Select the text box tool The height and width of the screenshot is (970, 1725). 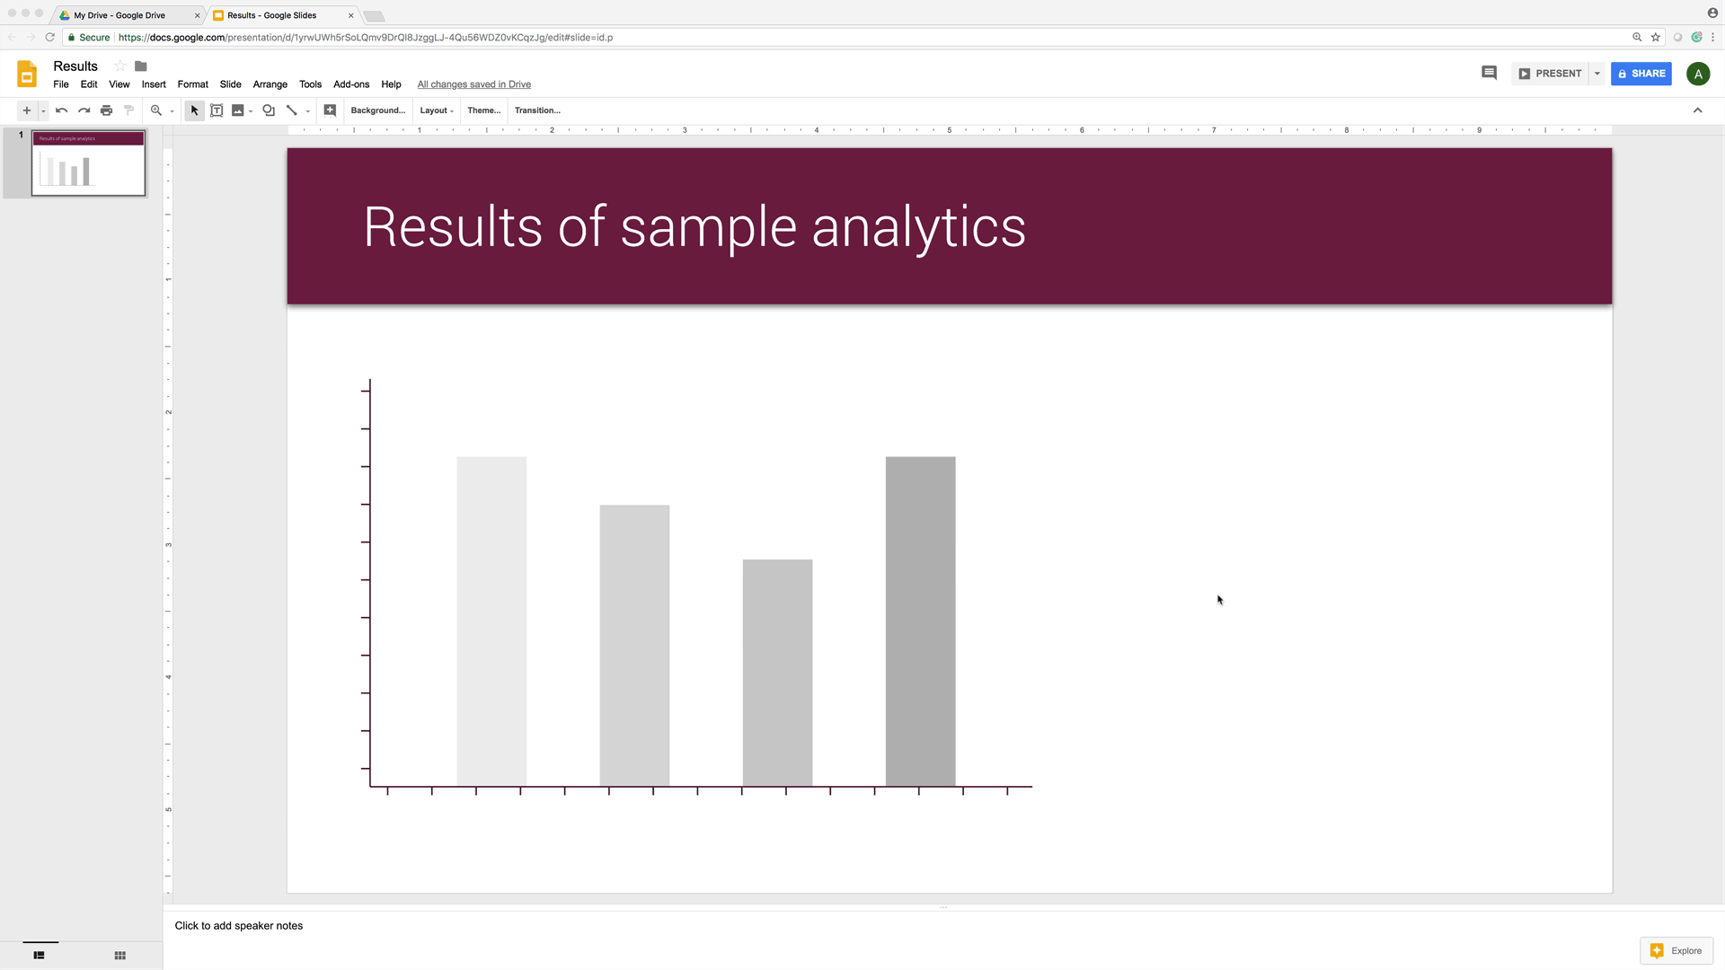pos(217,110)
